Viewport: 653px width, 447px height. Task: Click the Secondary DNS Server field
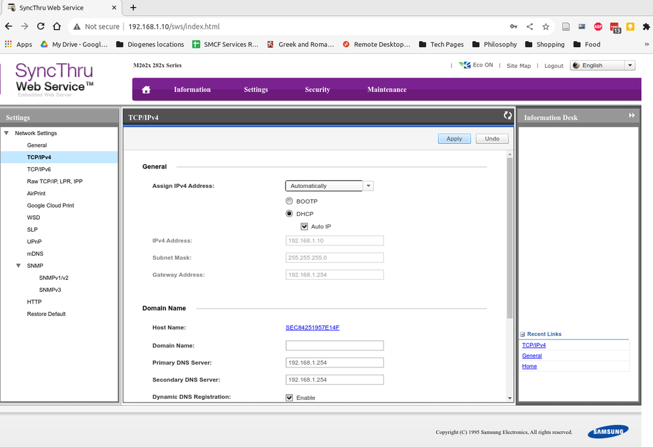click(335, 380)
